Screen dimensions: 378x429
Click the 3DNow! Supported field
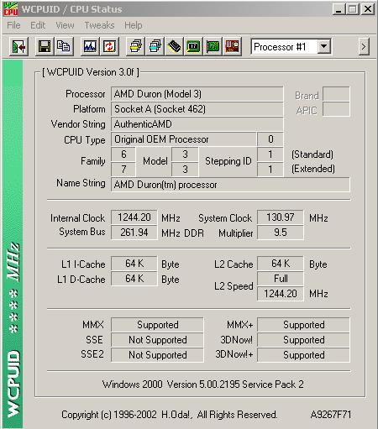click(303, 340)
